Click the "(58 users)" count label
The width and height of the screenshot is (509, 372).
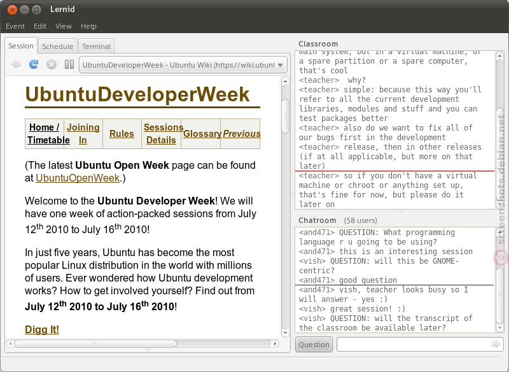pyautogui.click(x=360, y=220)
